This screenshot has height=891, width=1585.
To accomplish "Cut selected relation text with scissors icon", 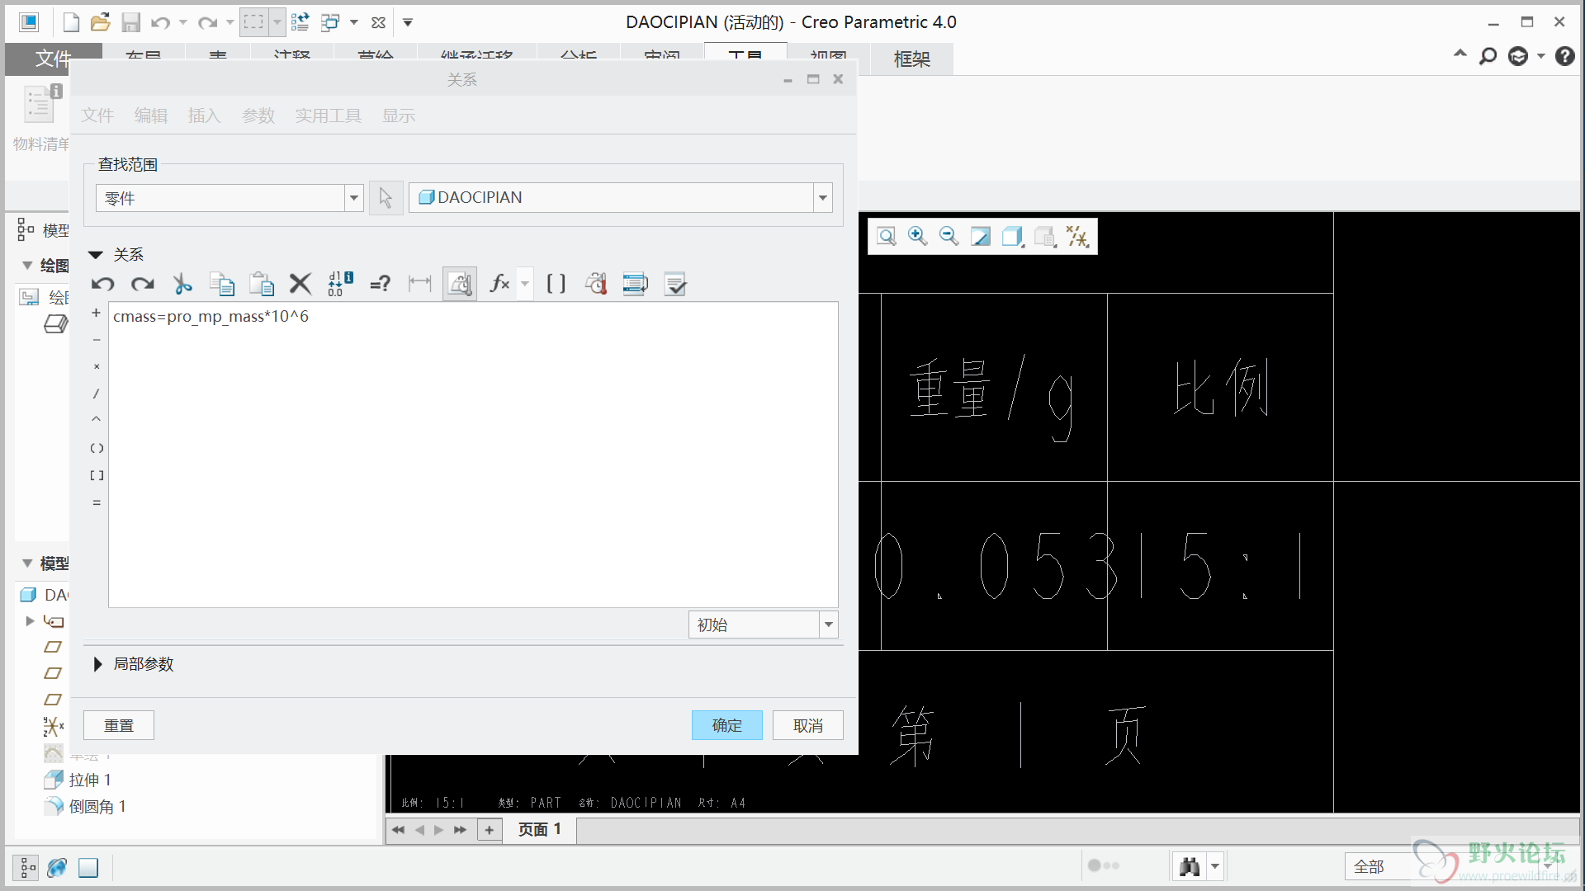I will 182,285.
